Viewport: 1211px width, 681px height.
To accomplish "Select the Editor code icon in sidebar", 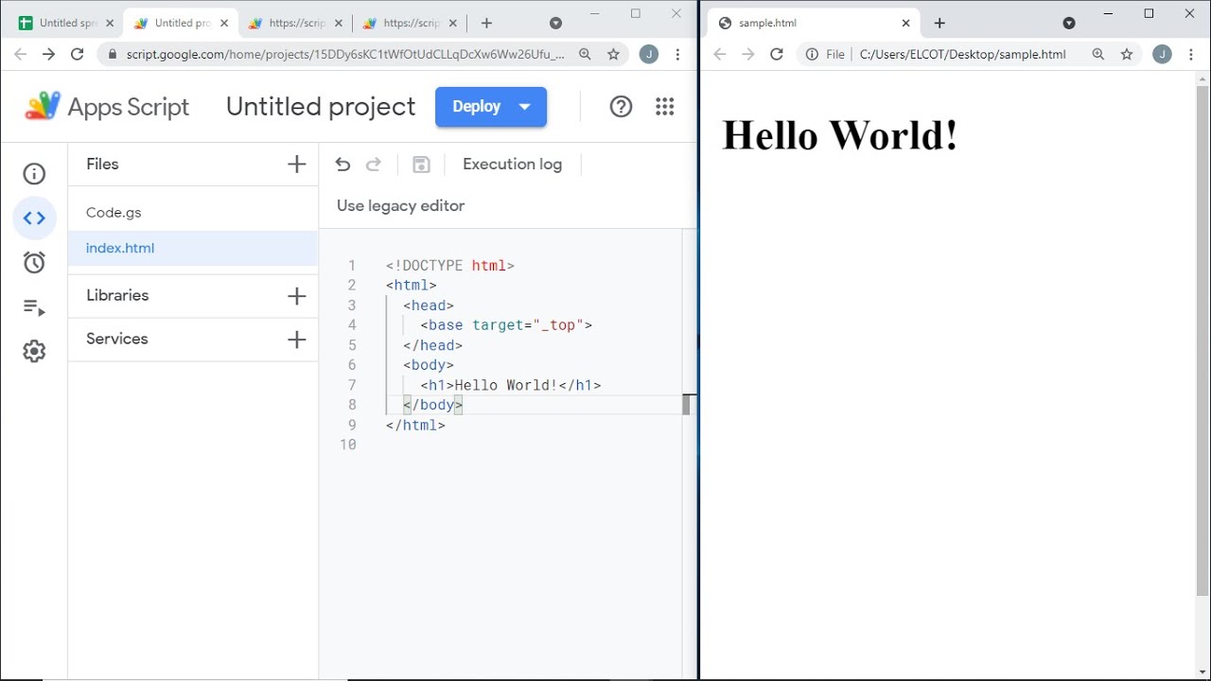I will (x=34, y=218).
